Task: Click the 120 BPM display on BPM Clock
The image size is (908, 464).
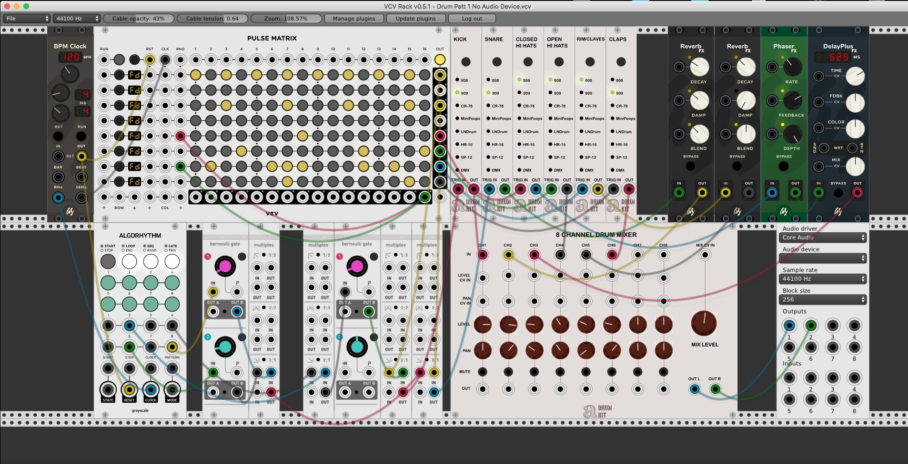Action: (x=71, y=57)
